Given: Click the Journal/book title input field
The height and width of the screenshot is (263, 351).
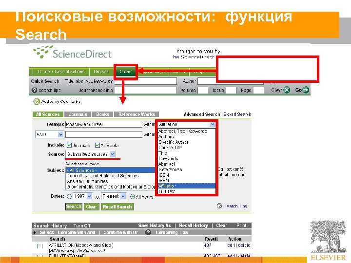Looking at the screenshot, I should 145,91.
